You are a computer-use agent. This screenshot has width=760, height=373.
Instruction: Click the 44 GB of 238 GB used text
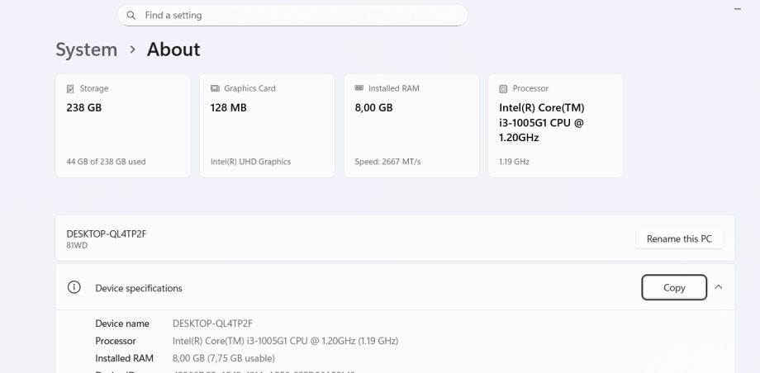coord(106,162)
